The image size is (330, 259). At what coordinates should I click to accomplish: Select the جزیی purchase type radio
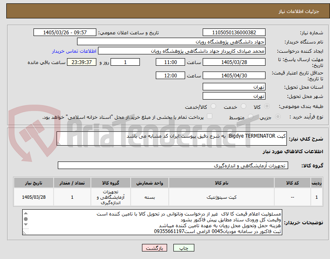coord(278,117)
